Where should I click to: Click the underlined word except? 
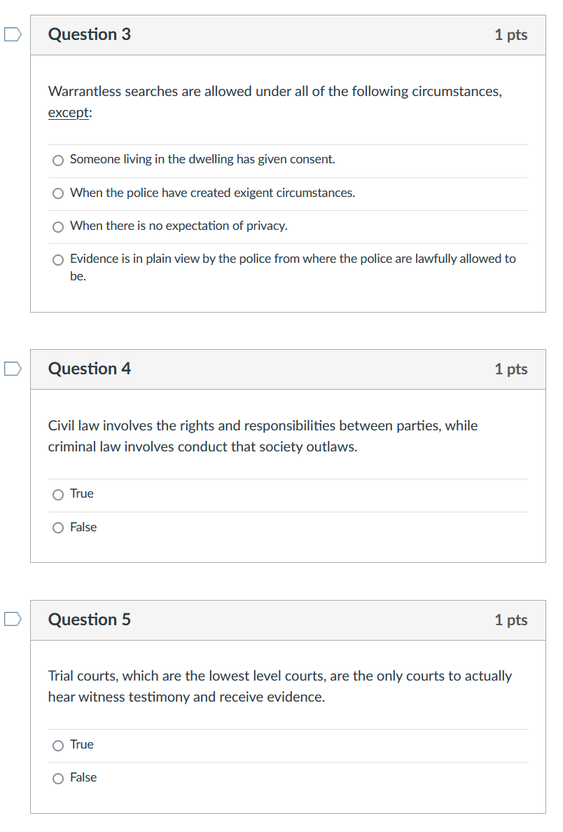(67, 111)
